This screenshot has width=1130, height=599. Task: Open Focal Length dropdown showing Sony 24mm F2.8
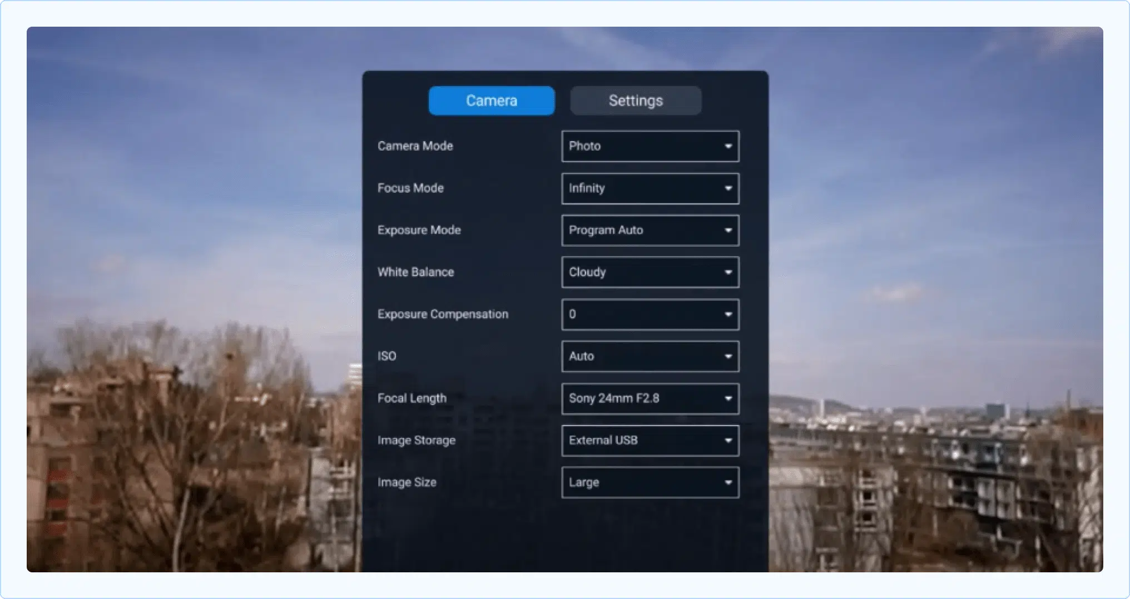650,398
